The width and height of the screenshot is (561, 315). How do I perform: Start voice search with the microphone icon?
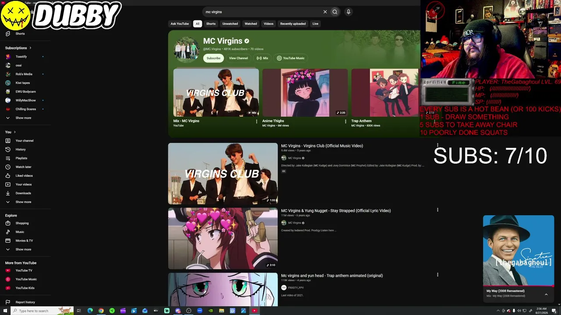348,12
